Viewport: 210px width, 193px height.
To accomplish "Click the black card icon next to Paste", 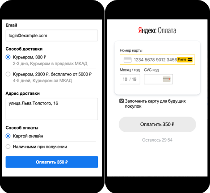I will [190, 59].
